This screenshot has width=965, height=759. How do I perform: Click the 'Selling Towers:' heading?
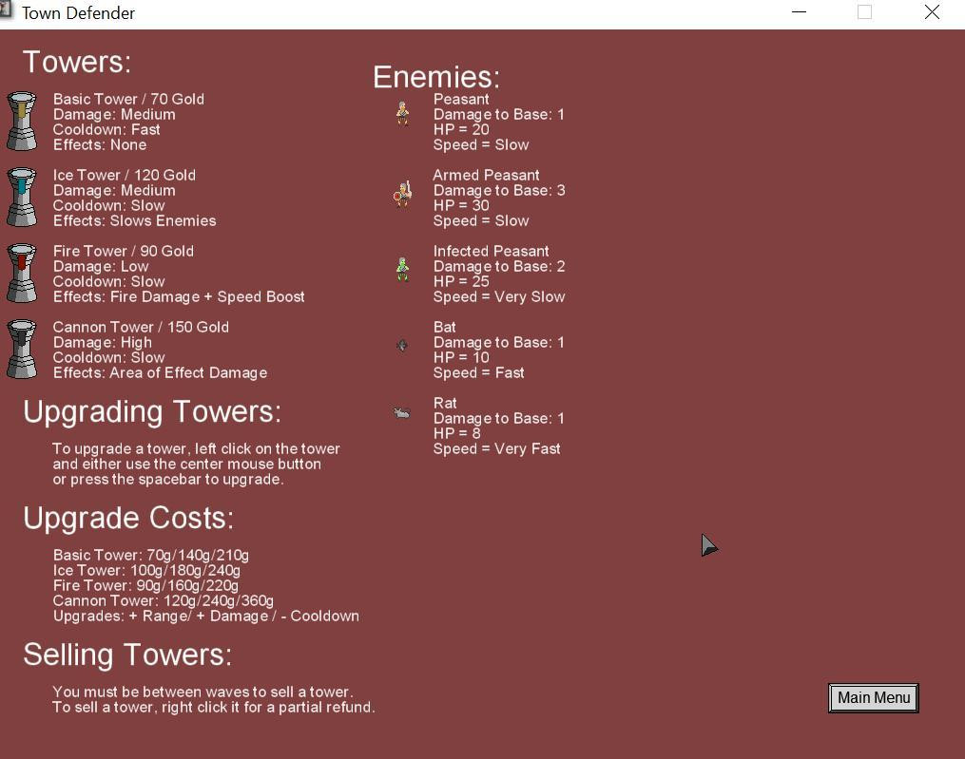click(x=127, y=655)
